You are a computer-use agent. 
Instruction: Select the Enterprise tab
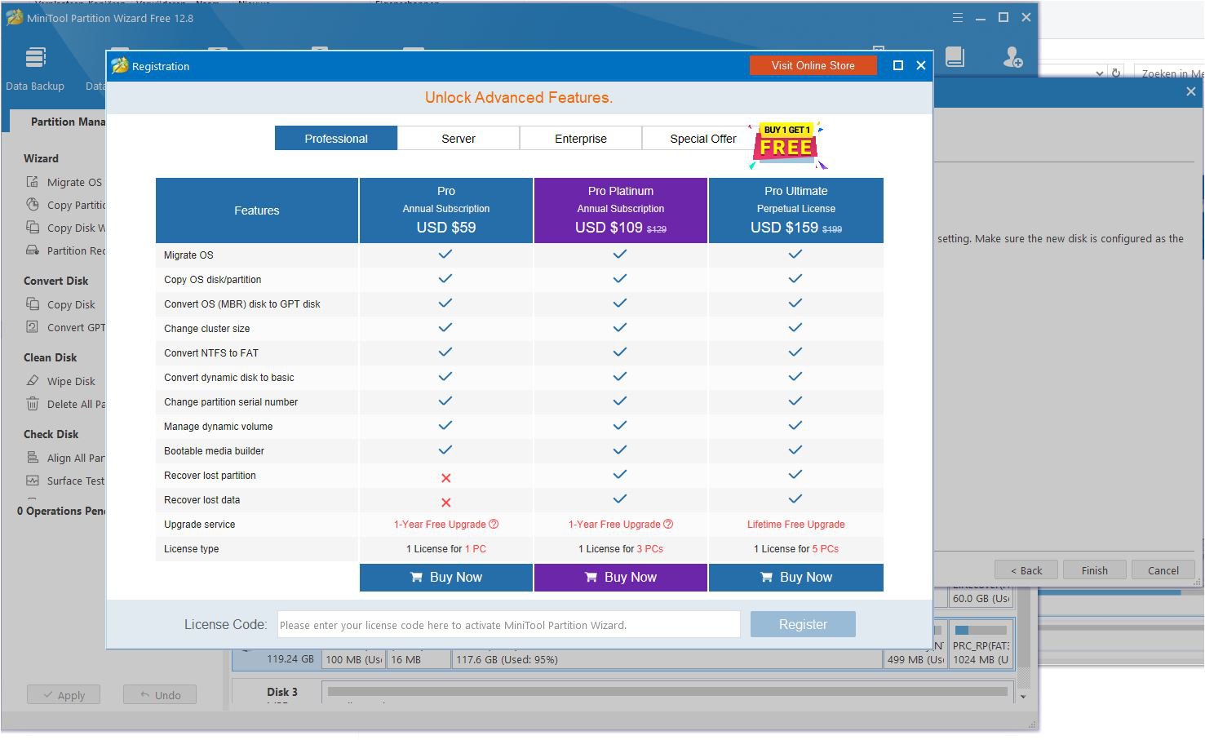(581, 139)
